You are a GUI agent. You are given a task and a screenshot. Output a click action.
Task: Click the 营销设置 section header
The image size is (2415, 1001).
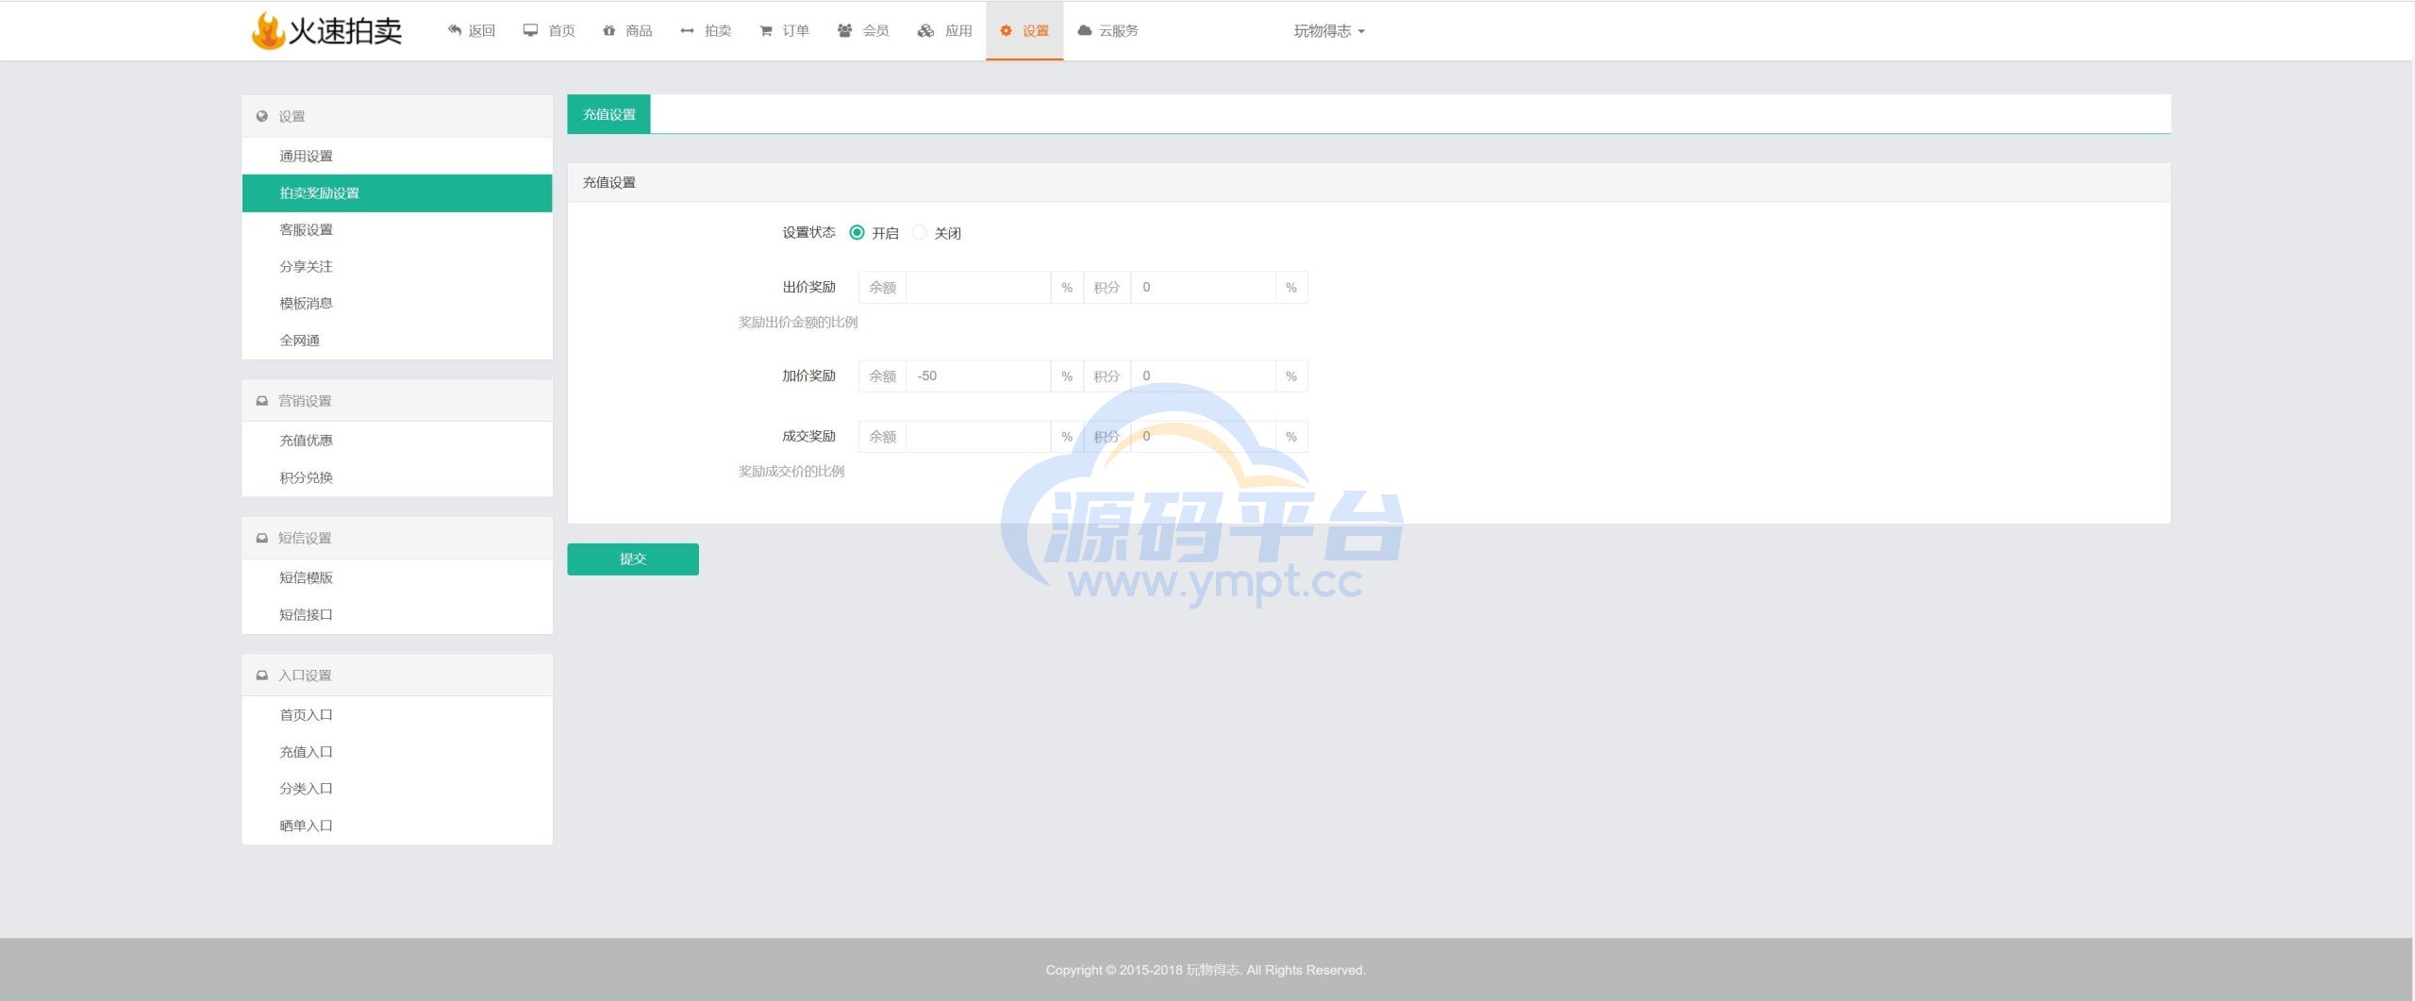click(x=397, y=401)
